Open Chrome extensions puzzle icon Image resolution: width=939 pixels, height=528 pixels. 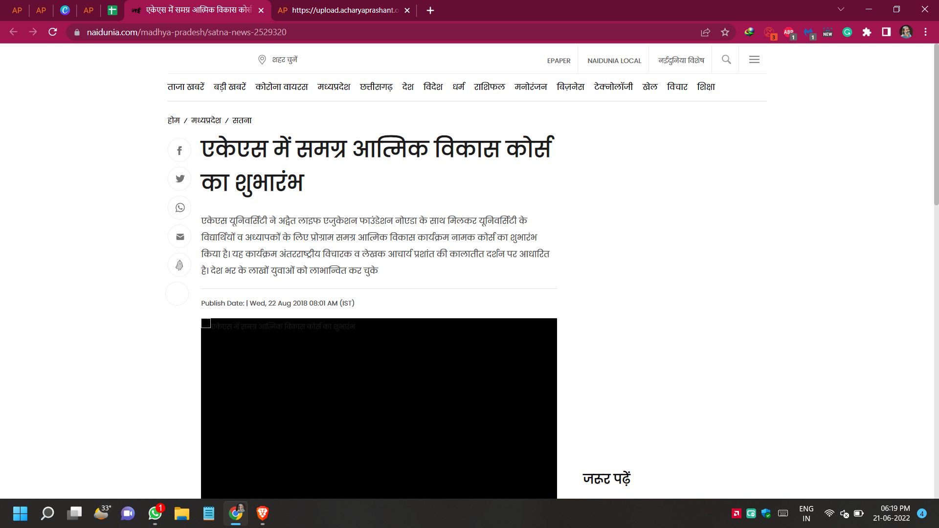(x=867, y=32)
